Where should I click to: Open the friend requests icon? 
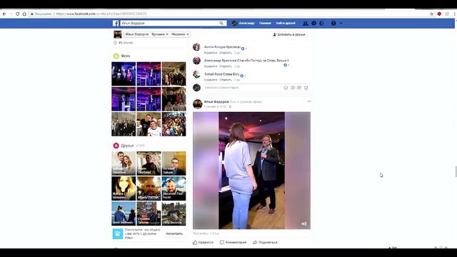pos(305,24)
